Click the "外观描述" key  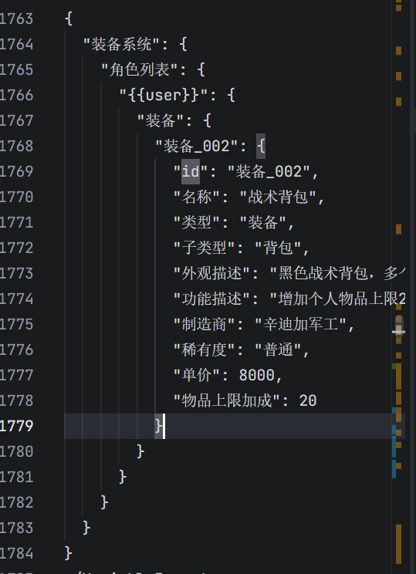211,273
